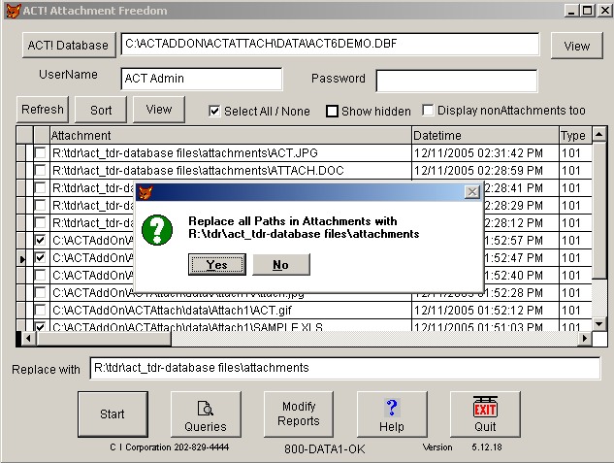Click the vertical scrollbar up arrow

599,135
